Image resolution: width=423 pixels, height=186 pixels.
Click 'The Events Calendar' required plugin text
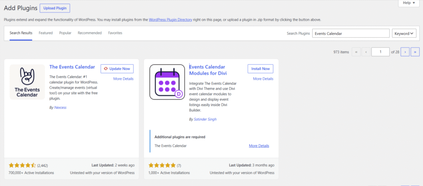click(x=171, y=146)
